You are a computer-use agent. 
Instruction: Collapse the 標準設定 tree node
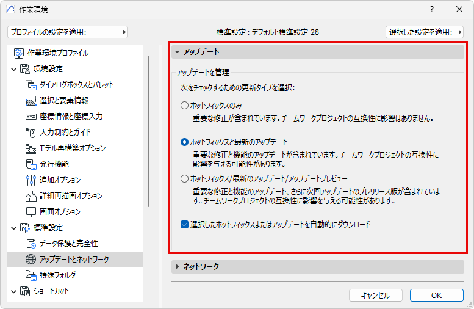[13, 228]
